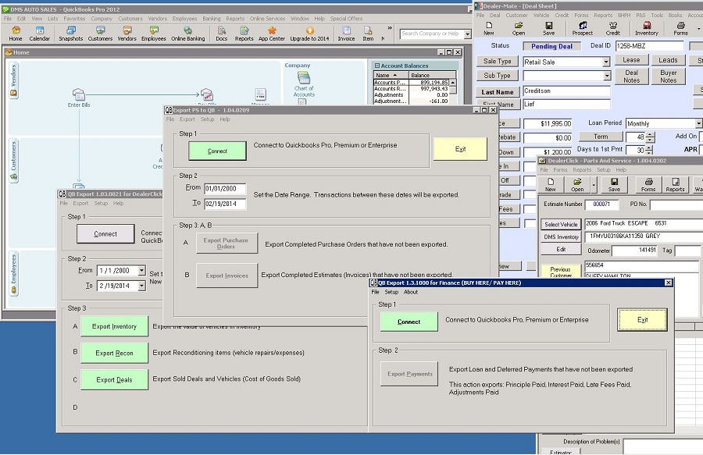Open Deal Notes in Dealer-Mate
The height and width of the screenshot is (455, 703).
point(631,76)
